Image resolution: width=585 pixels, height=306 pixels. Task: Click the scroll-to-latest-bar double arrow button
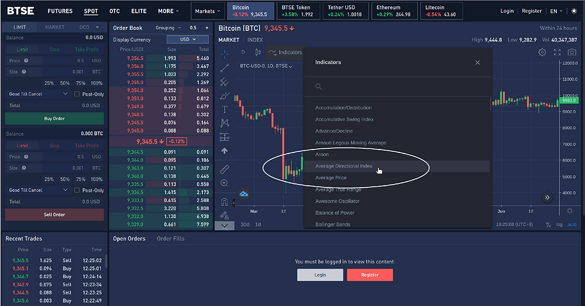(x=548, y=197)
